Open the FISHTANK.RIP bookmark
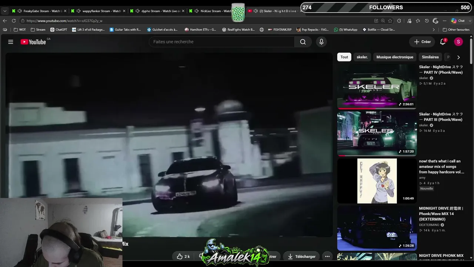 click(x=280, y=30)
